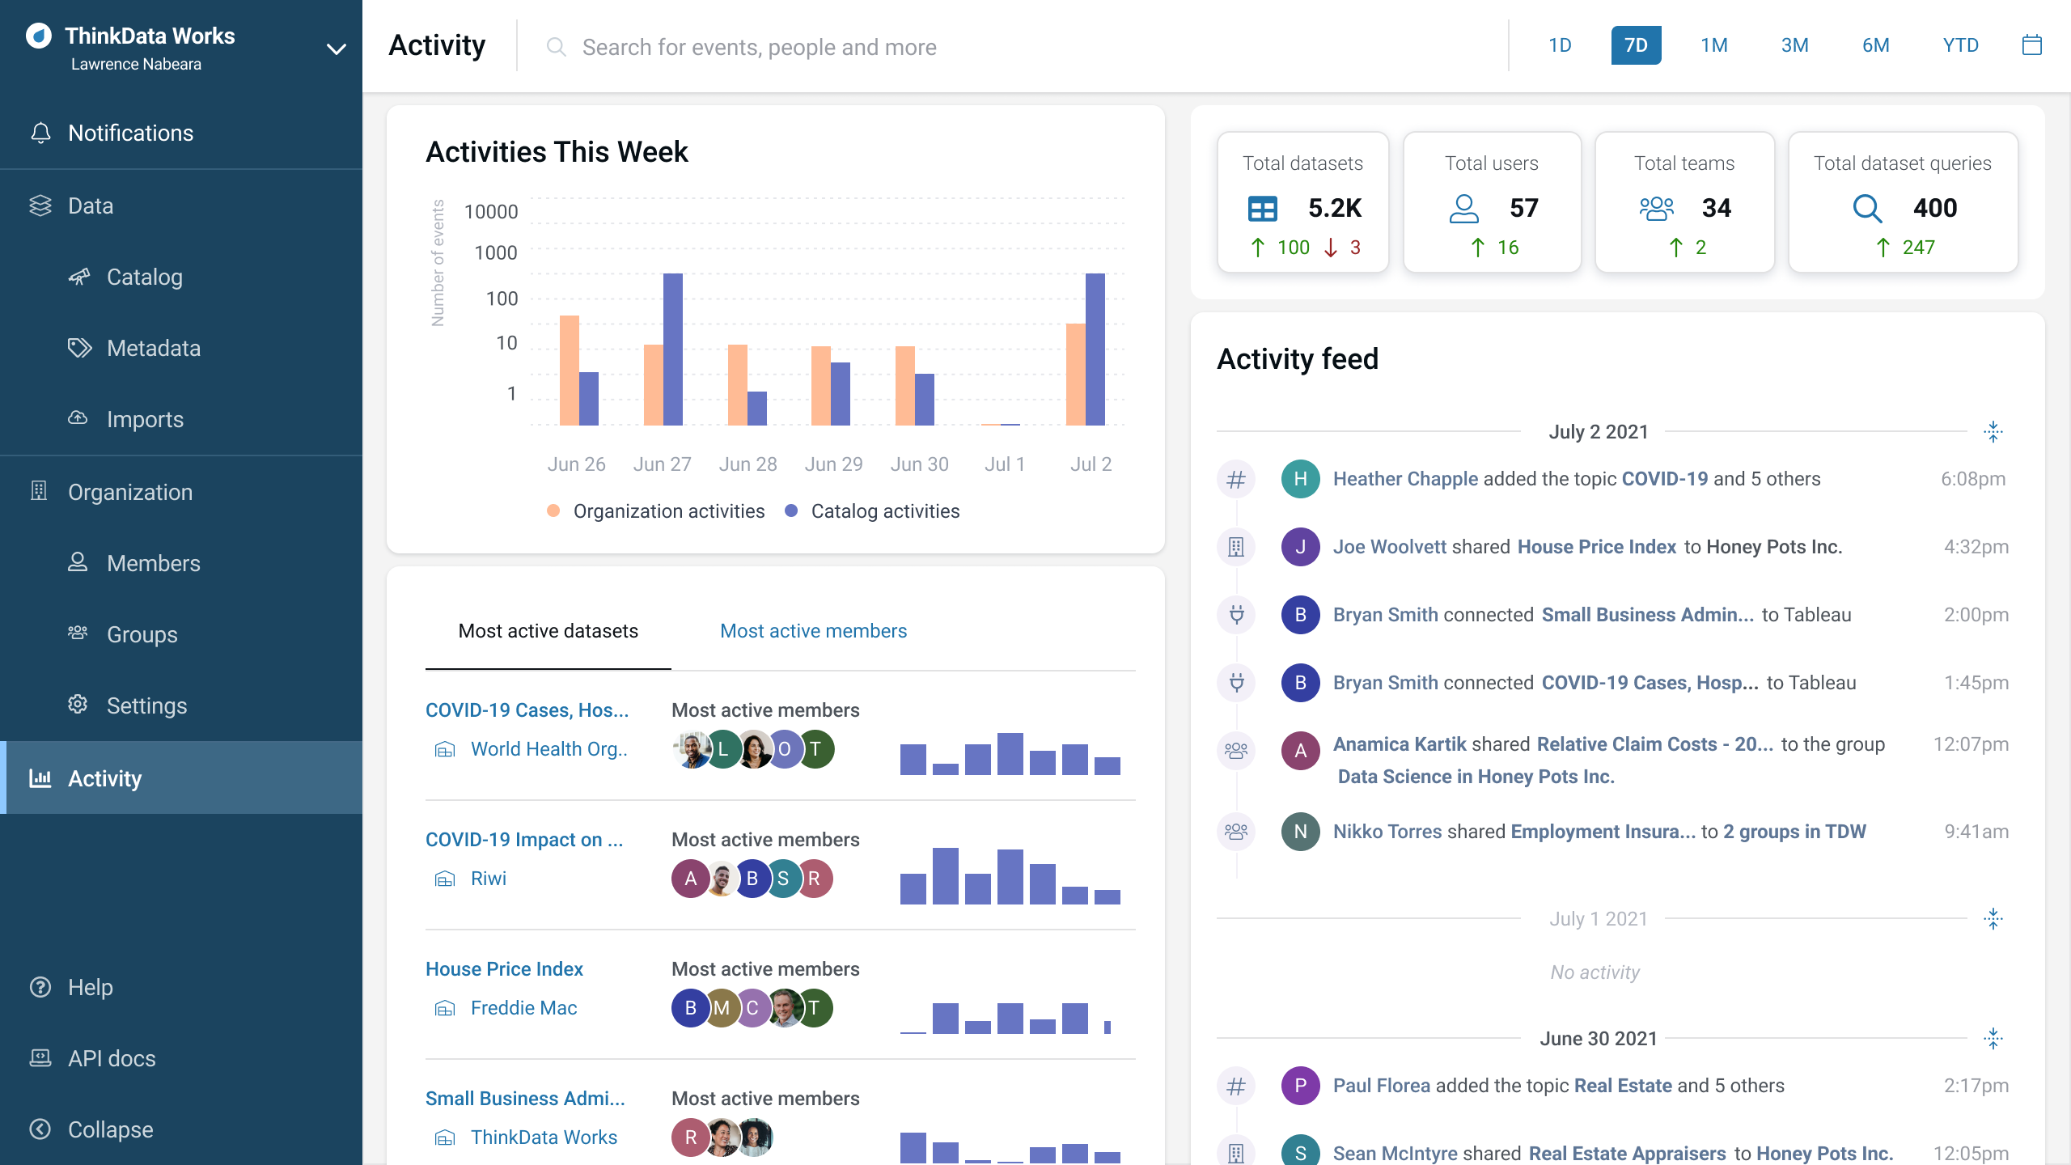Expand the ThinkData Works workspace dropdown
The image size is (2071, 1165).
pyautogui.click(x=336, y=49)
